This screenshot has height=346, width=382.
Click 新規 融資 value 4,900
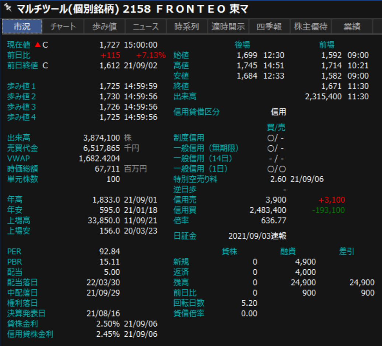pos(305,262)
